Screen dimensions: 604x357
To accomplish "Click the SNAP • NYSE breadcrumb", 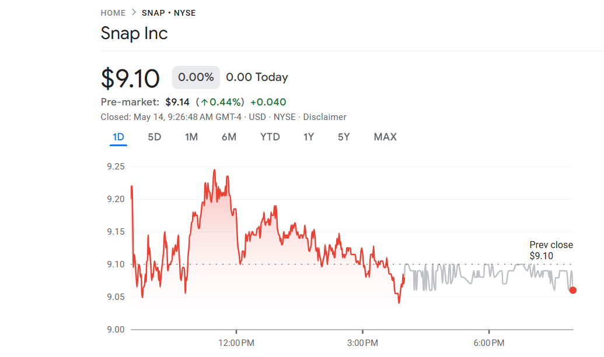I will 169,13.
